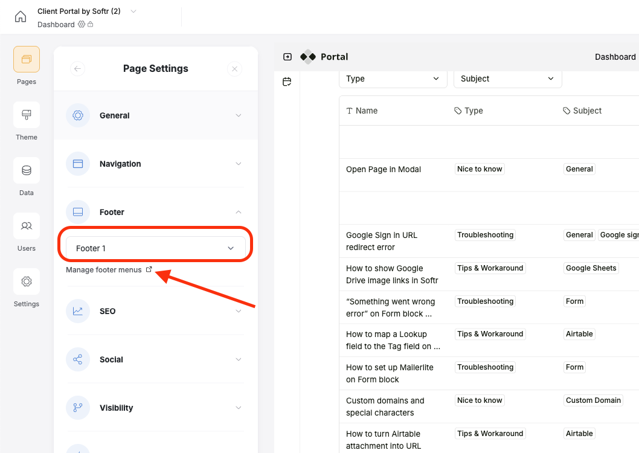Open the Theme sidebar icon
This screenshot has height=453, width=639.
[27, 115]
